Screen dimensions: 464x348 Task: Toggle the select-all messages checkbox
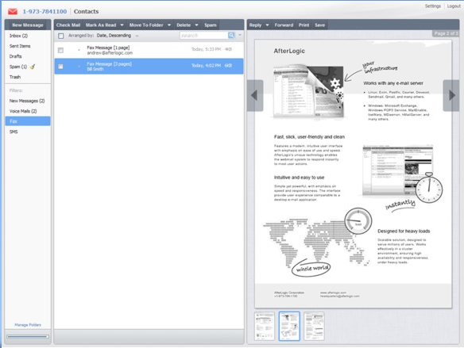(x=61, y=36)
